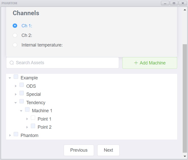Collapse the Tendency tree node

click(15, 103)
